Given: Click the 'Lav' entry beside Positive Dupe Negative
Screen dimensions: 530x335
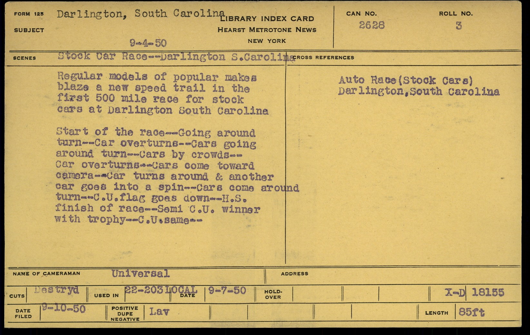Looking at the screenshot, I should click(x=159, y=311).
